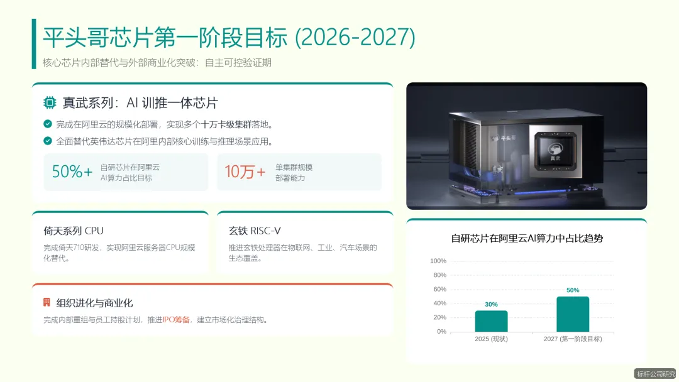Click the 10万+ statistic value
This screenshot has width=679, height=382.
245,172
